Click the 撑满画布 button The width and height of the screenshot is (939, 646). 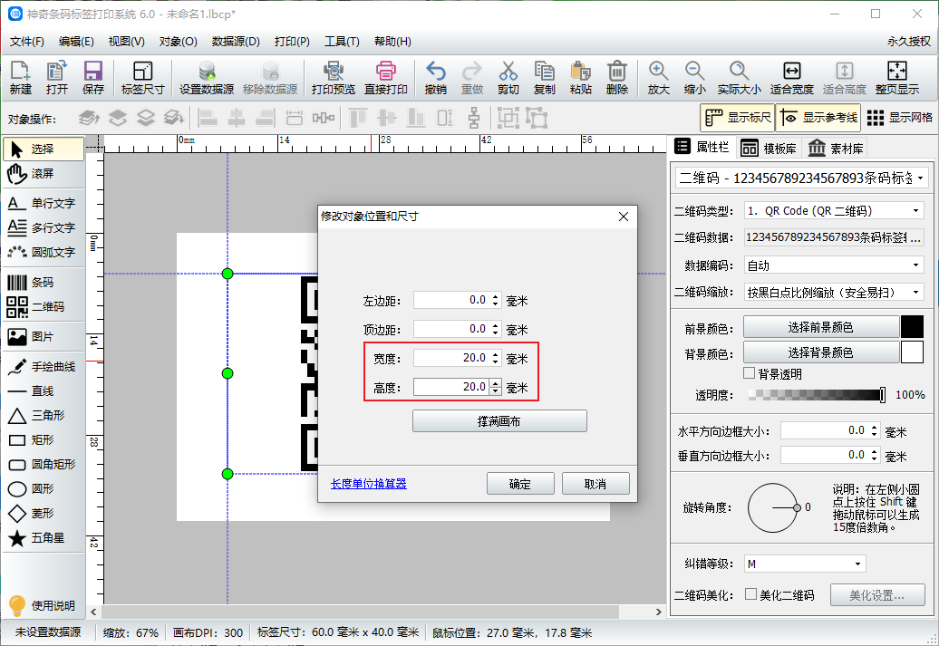coord(499,421)
